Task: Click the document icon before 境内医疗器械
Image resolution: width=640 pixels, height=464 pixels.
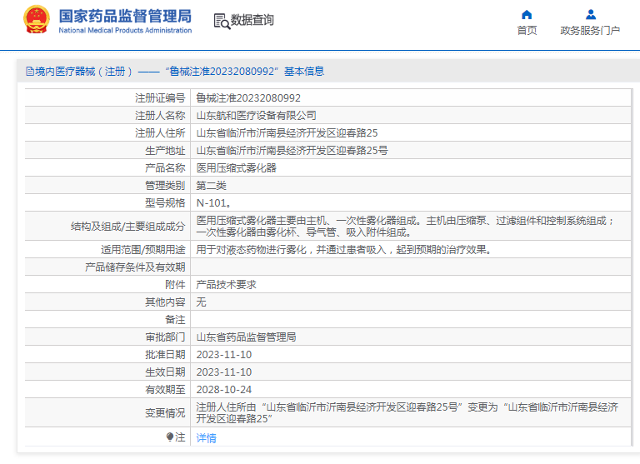Action: [30, 72]
